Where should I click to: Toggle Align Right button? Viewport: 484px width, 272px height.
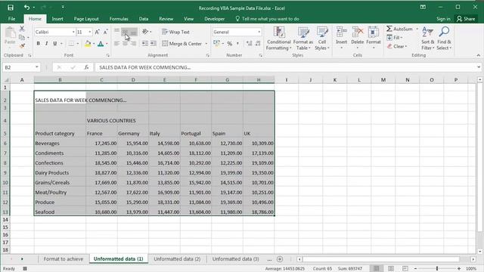pos(133,44)
